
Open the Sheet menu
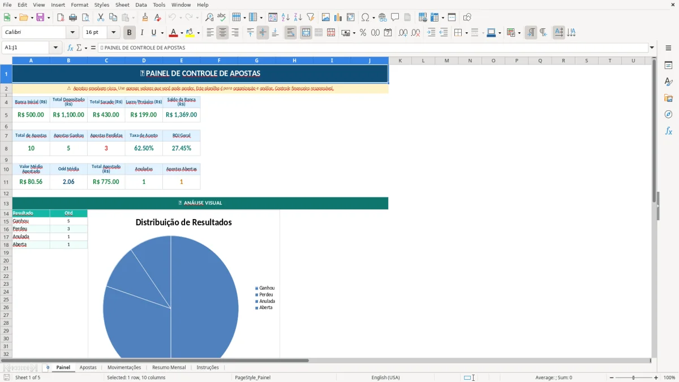point(122,5)
